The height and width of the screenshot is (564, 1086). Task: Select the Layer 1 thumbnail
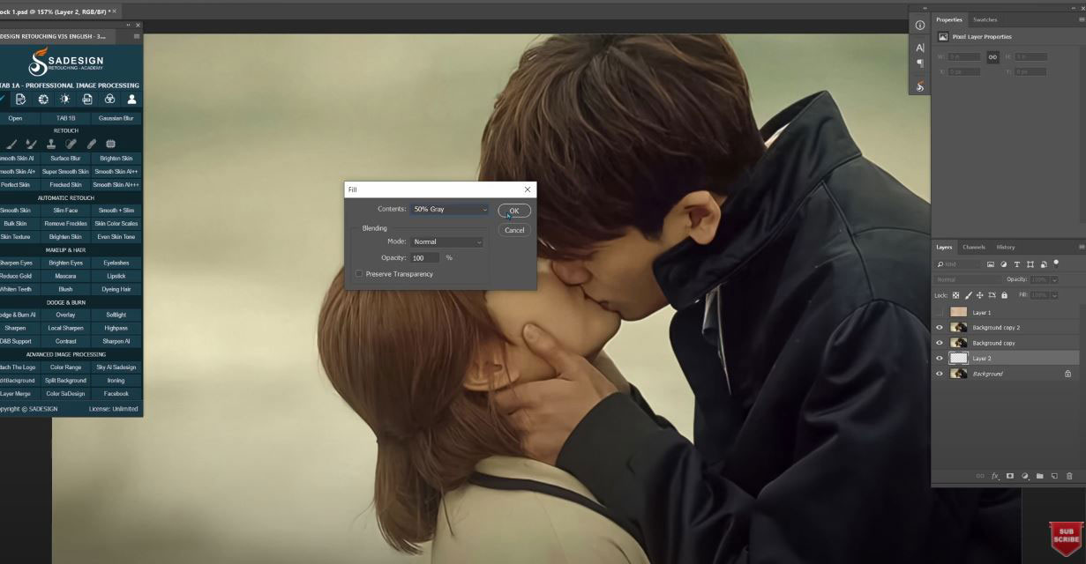(958, 312)
